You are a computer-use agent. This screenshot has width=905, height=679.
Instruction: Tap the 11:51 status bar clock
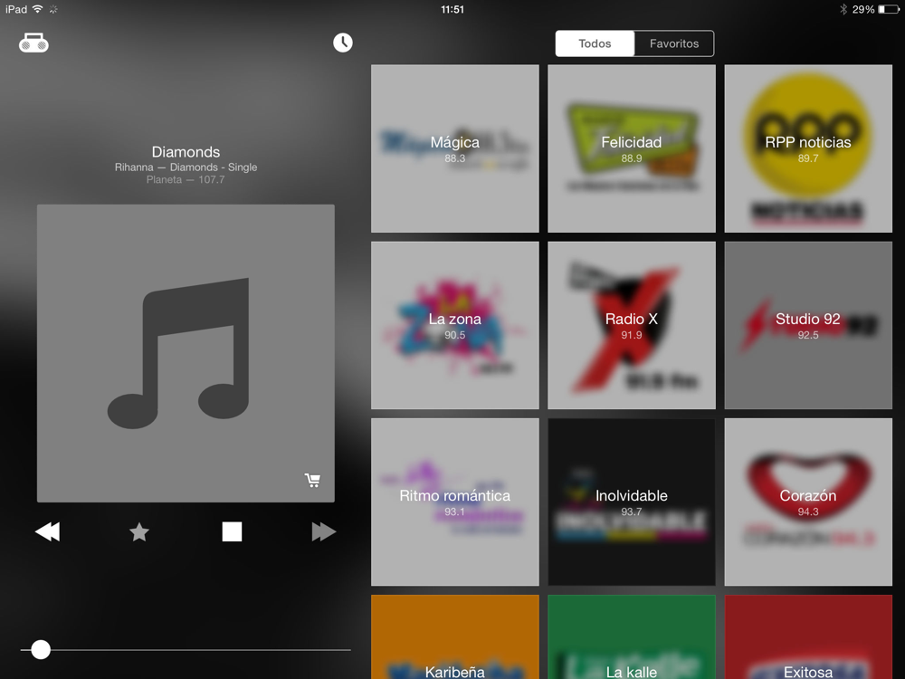coord(452,9)
